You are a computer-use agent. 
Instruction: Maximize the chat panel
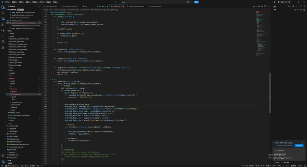pyautogui.click(x=301, y=6)
